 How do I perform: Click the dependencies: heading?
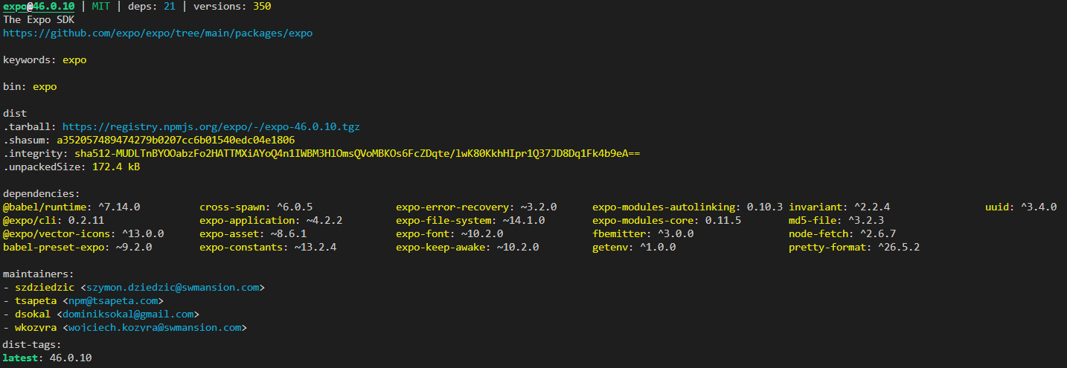tap(42, 194)
